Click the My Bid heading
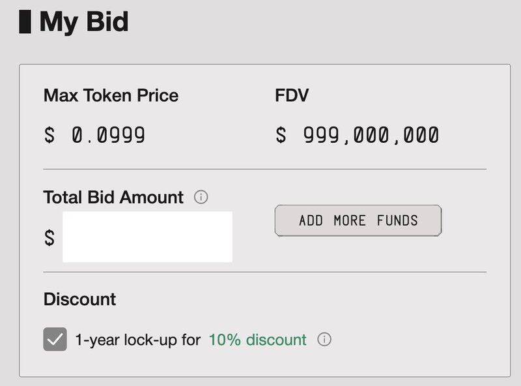The height and width of the screenshot is (386, 521). pos(84,22)
